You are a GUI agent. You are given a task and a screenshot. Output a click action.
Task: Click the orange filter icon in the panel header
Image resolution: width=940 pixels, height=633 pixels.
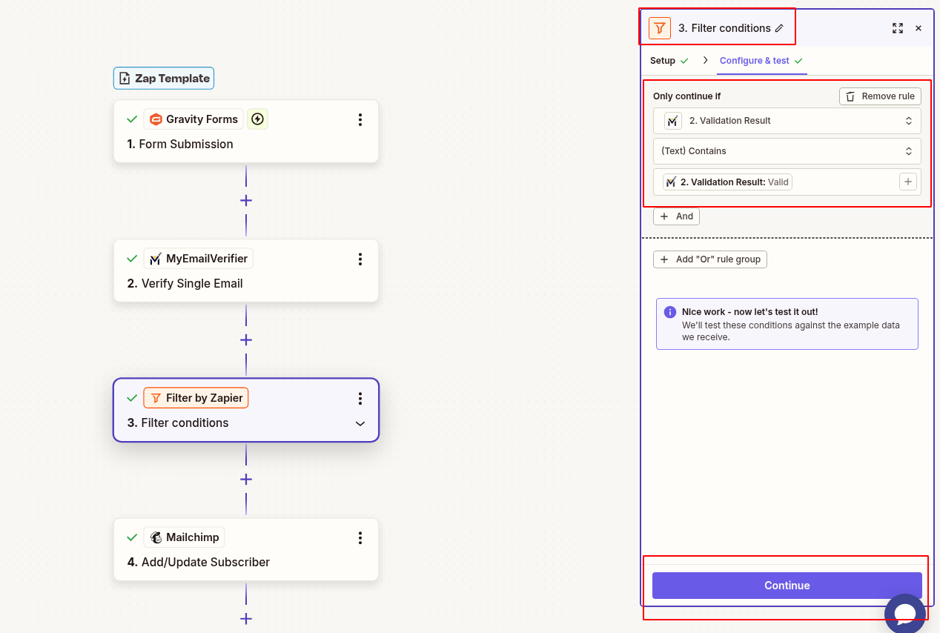click(659, 27)
